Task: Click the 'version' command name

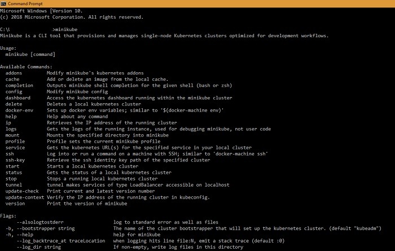Action: tap(15, 204)
